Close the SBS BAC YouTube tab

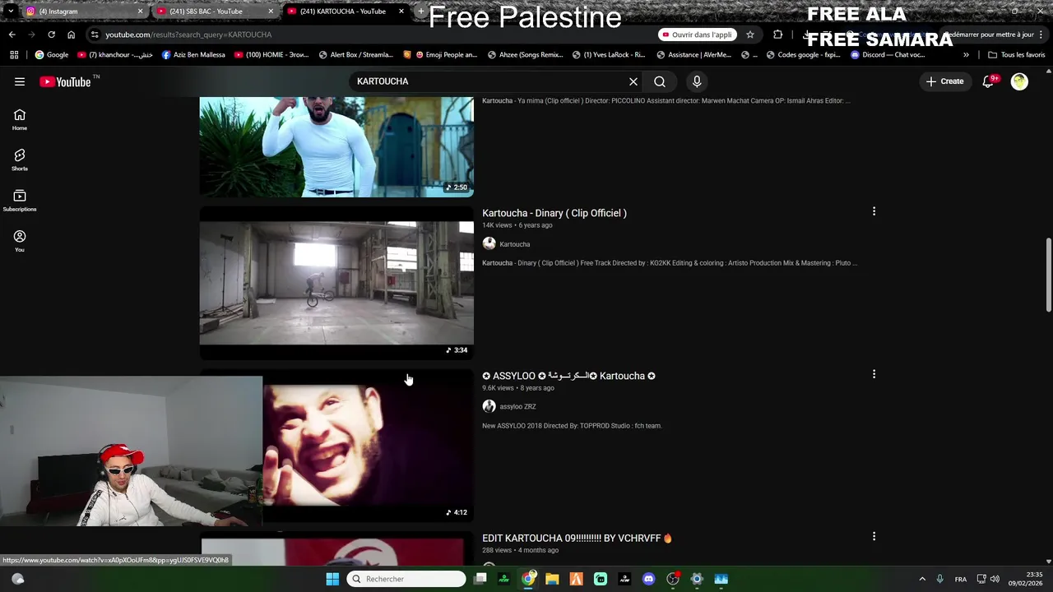271,12
